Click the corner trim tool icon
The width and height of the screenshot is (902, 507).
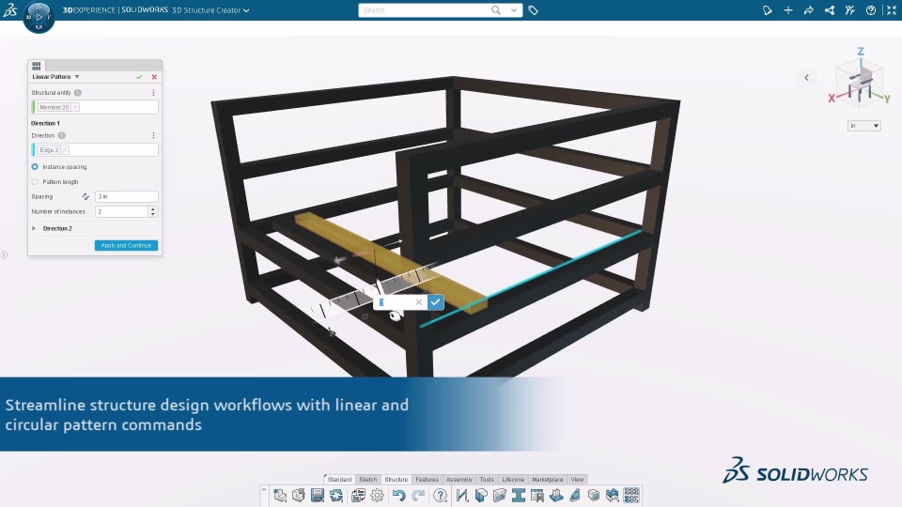[x=481, y=495]
